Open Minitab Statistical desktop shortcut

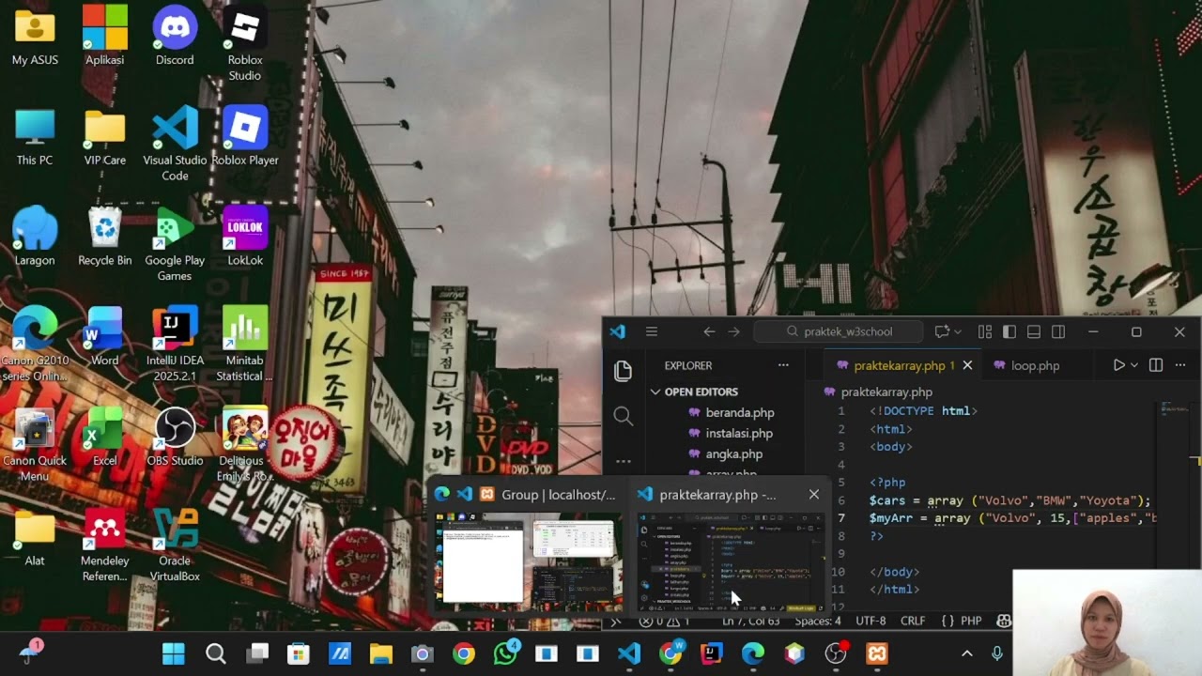pyautogui.click(x=245, y=345)
